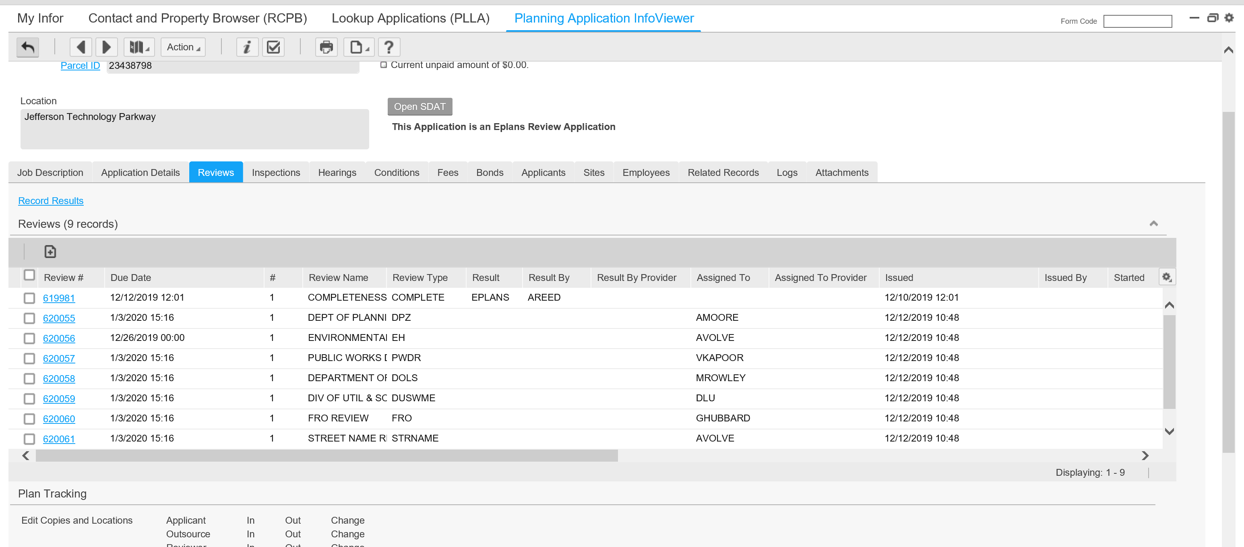The width and height of the screenshot is (1244, 547).
Task: Click the information 'i' toolbar icon
Action: point(247,47)
